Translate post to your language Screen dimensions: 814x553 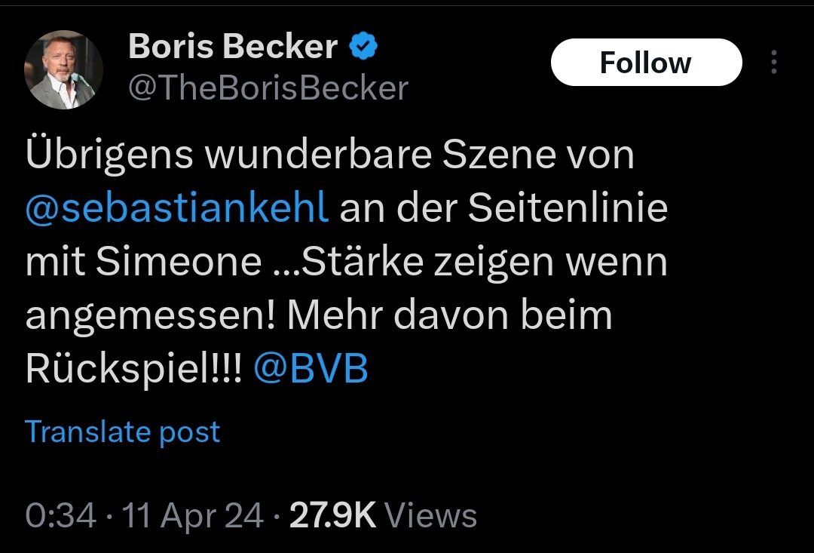123,432
